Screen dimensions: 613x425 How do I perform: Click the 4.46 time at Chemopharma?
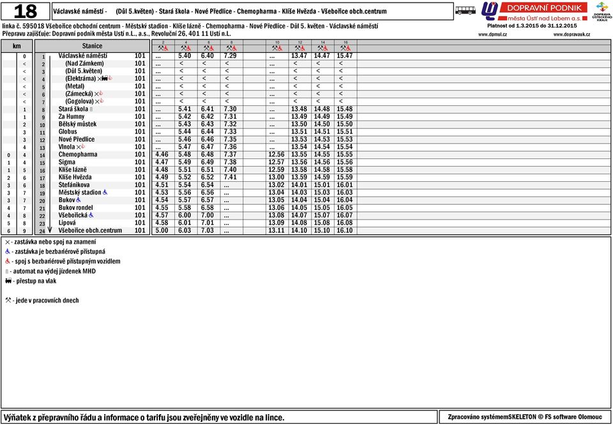pyautogui.click(x=162, y=154)
